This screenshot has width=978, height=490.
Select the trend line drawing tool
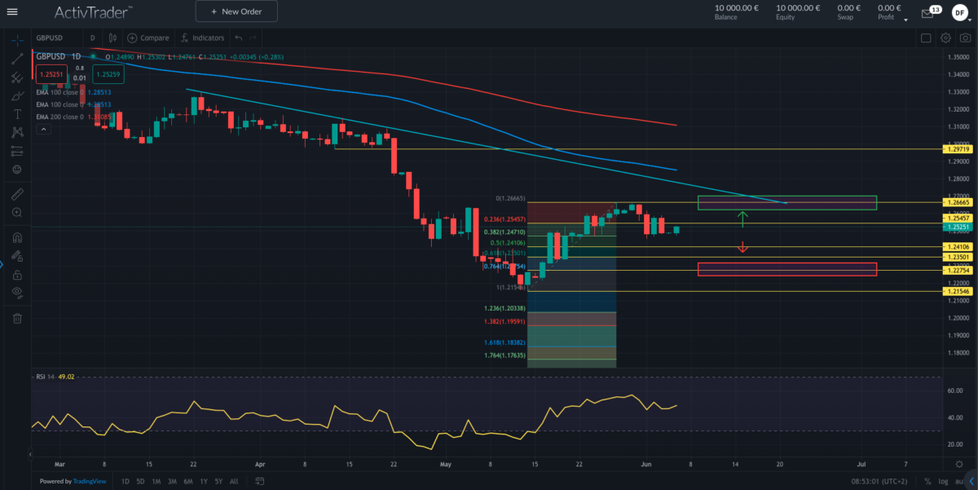point(16,58)
